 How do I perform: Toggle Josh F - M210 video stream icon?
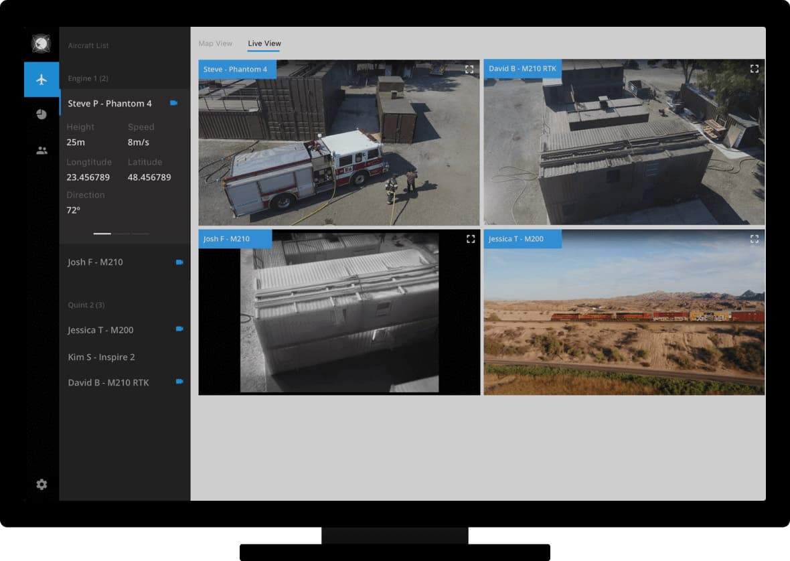pos(178,262)
